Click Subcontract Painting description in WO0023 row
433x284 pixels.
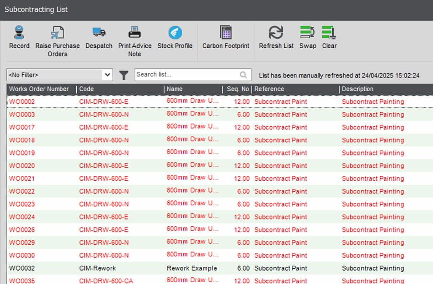point(373,204)
